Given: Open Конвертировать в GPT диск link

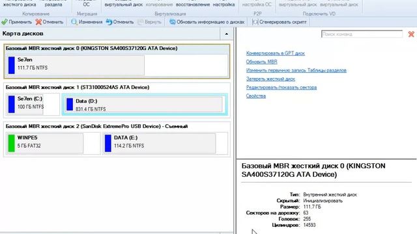Looking at the screenshot, I should pyautogui.click(x=275, y=53).
